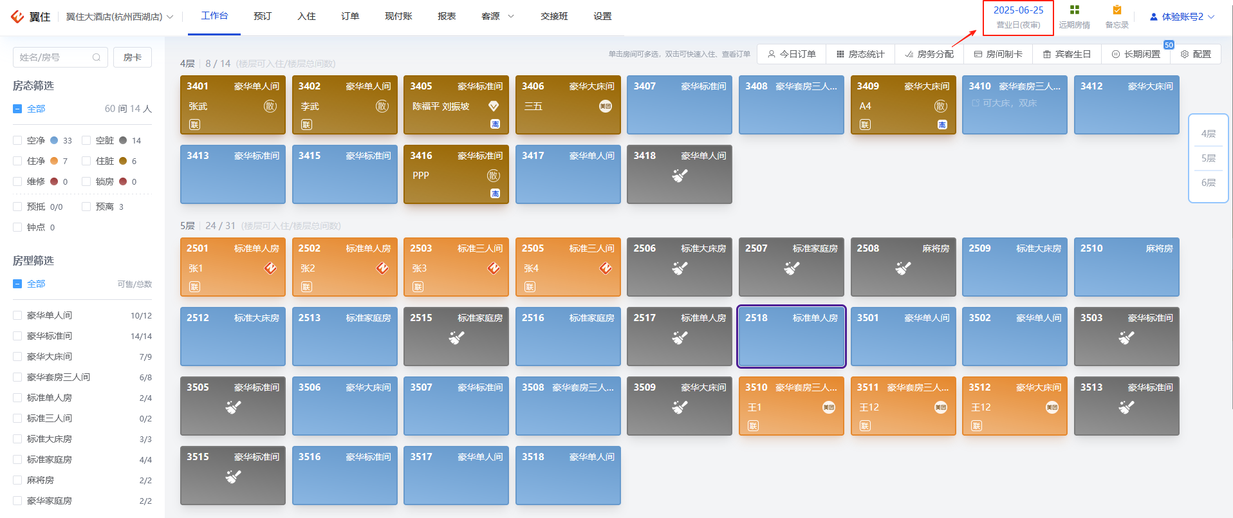Screen dimensions: 1233x518
Task: Jump to 5层 in floor navigator
Action: click(1208, 158)
